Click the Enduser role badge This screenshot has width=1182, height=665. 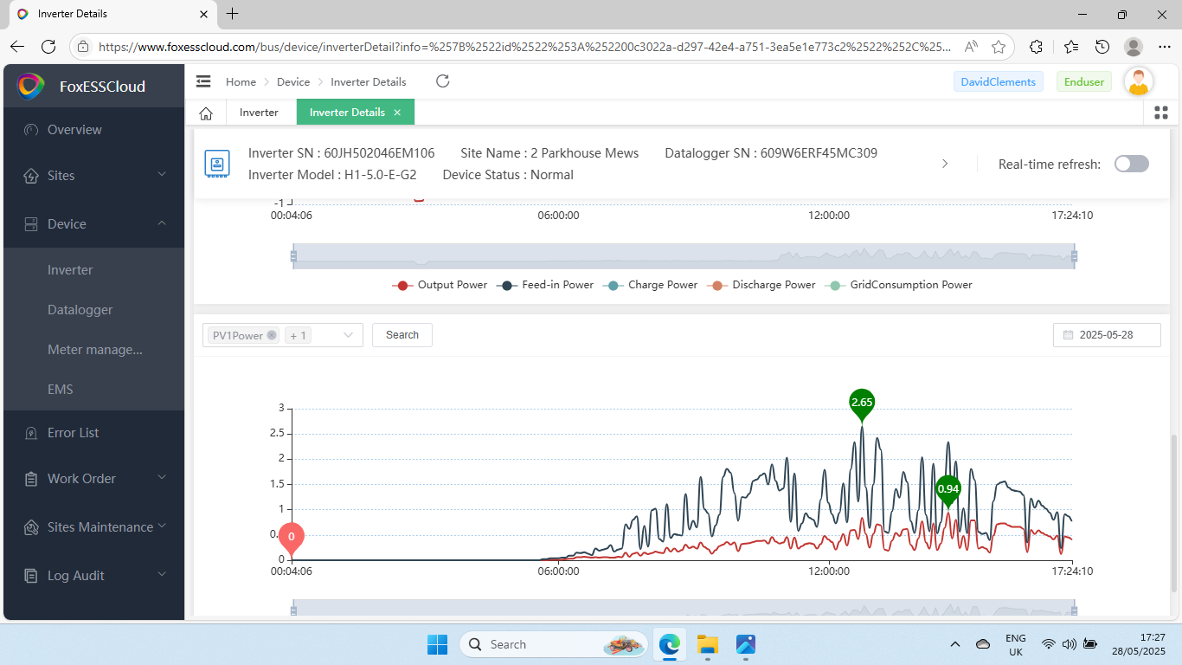1084,81
